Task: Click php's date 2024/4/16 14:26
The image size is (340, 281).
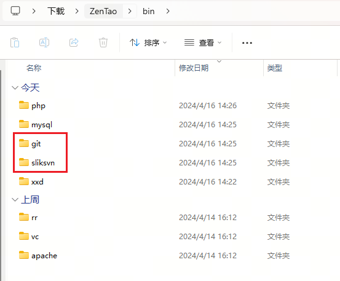Action: (208, 106)
